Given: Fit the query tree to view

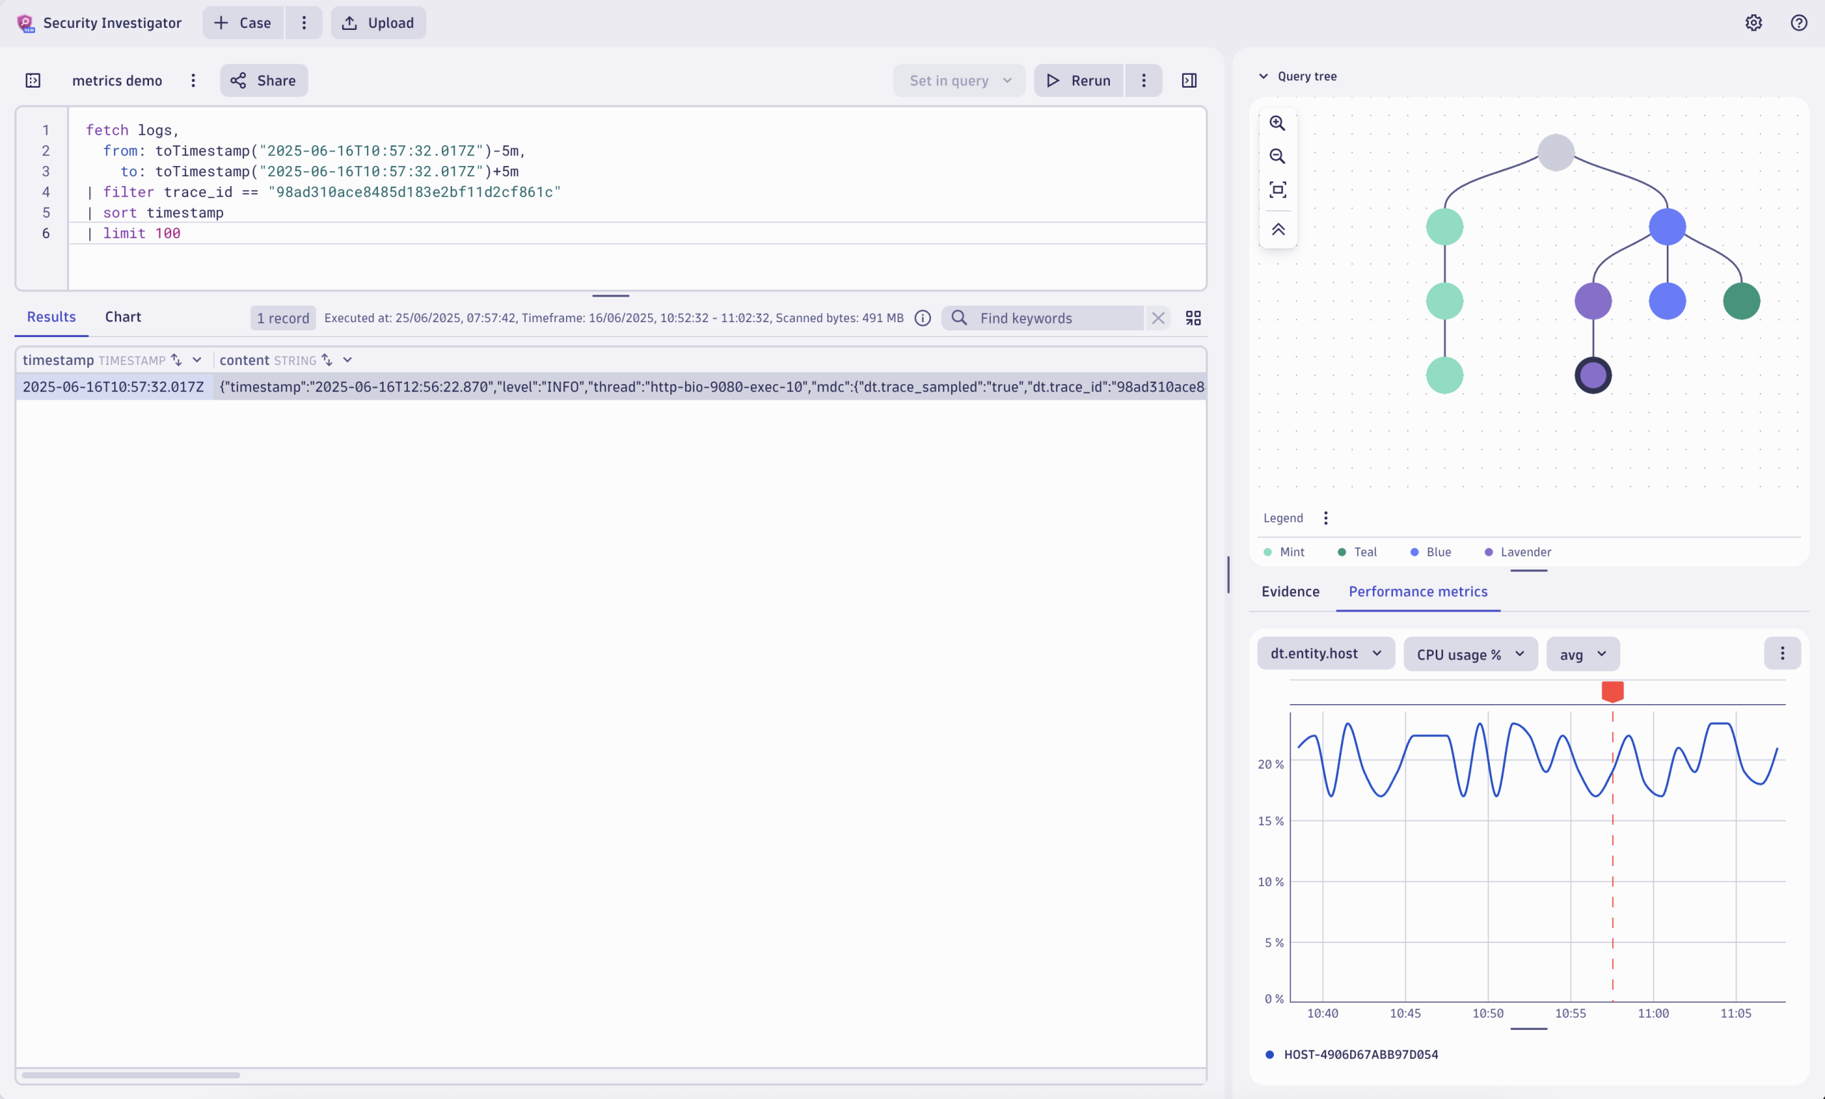Looking at the screenshot, I should click(1277, 190).
